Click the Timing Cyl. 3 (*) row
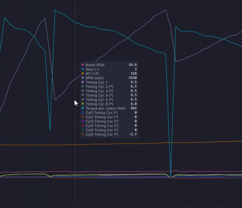Viewport: 242px width, 208px height. tap(109, 91)
